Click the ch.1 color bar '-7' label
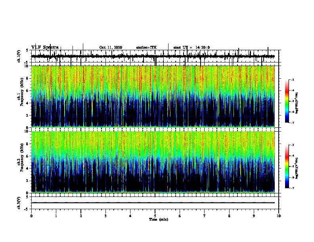This screenshot has width=314, height=242. tap(293, 123)
